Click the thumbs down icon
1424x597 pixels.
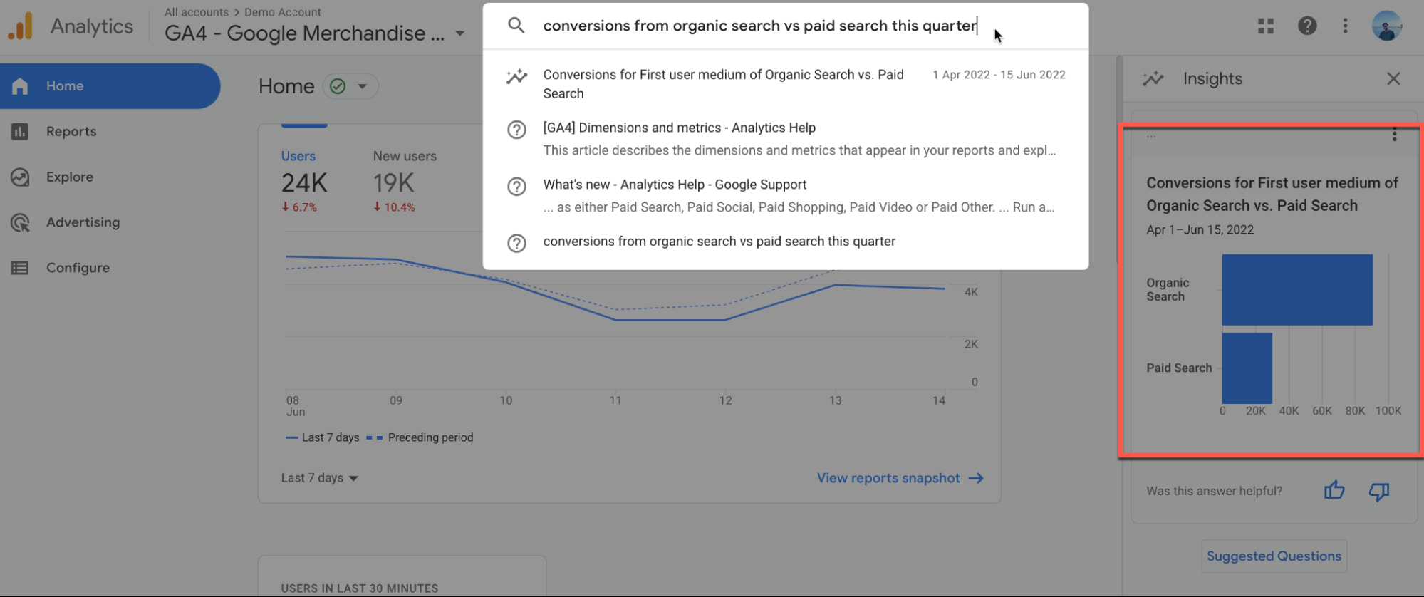click(1379, 492)
